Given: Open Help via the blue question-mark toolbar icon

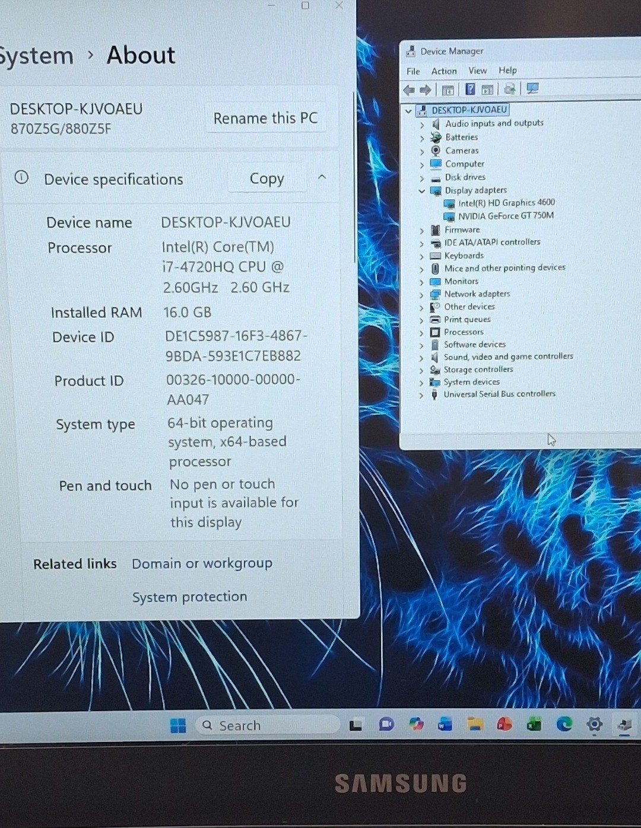Looking at the screenshot, I should [470, 90].
